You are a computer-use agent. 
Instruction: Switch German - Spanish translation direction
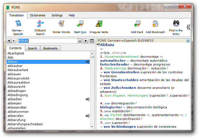click(18, 27)
